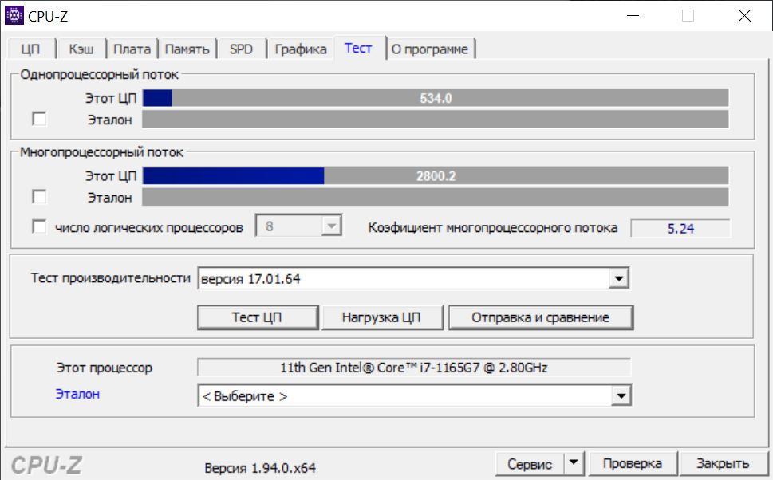773x480 pixels.
Task: Switch to the ЦП tab
Action: pyautogui.click(x=30, y=49)
